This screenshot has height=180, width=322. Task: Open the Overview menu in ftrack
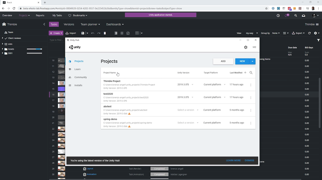click(7, 15)
